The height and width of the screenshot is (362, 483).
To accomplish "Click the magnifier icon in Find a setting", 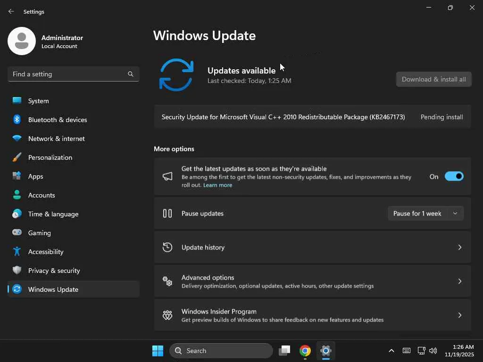I will click(x=131, y=74).
